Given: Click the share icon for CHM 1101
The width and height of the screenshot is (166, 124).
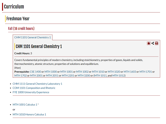Looking at the screenshot, I should pos(153,43).
